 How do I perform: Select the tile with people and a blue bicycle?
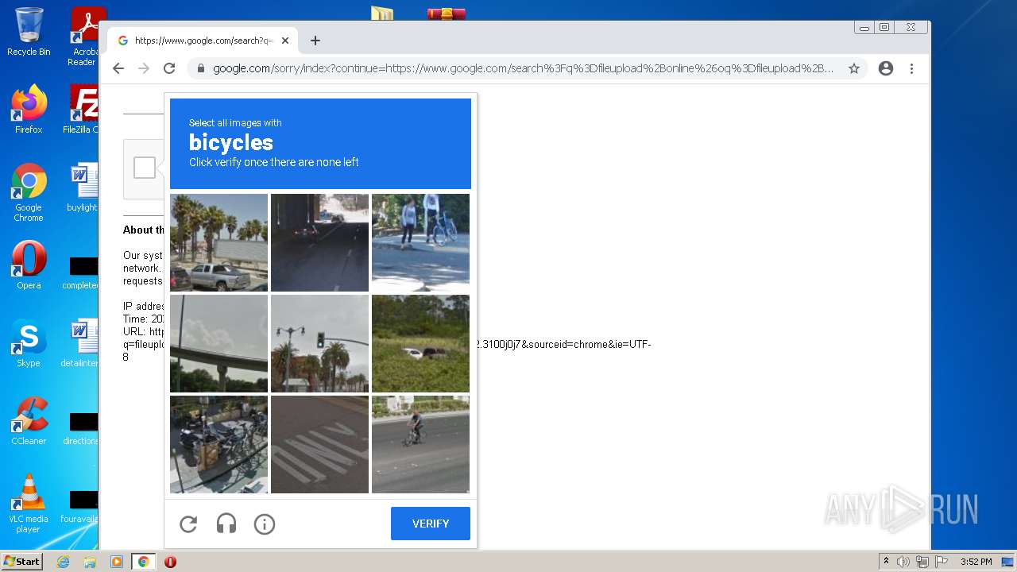pos(420,242)
